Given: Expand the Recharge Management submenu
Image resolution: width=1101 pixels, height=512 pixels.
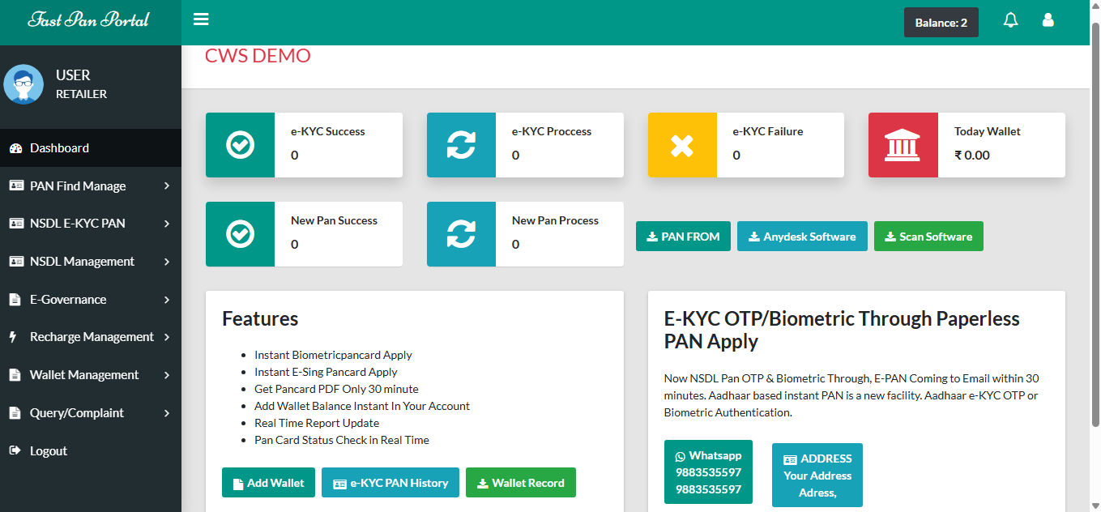Looking at the screenshot, I should 91,337.
